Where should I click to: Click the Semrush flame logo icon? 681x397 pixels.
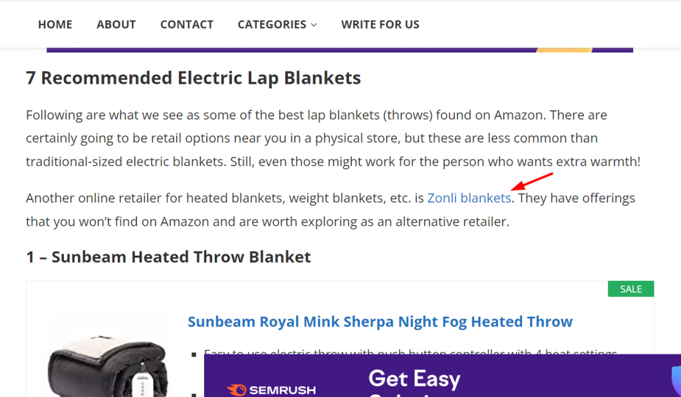pyautogui.click(x=236, y=390)
